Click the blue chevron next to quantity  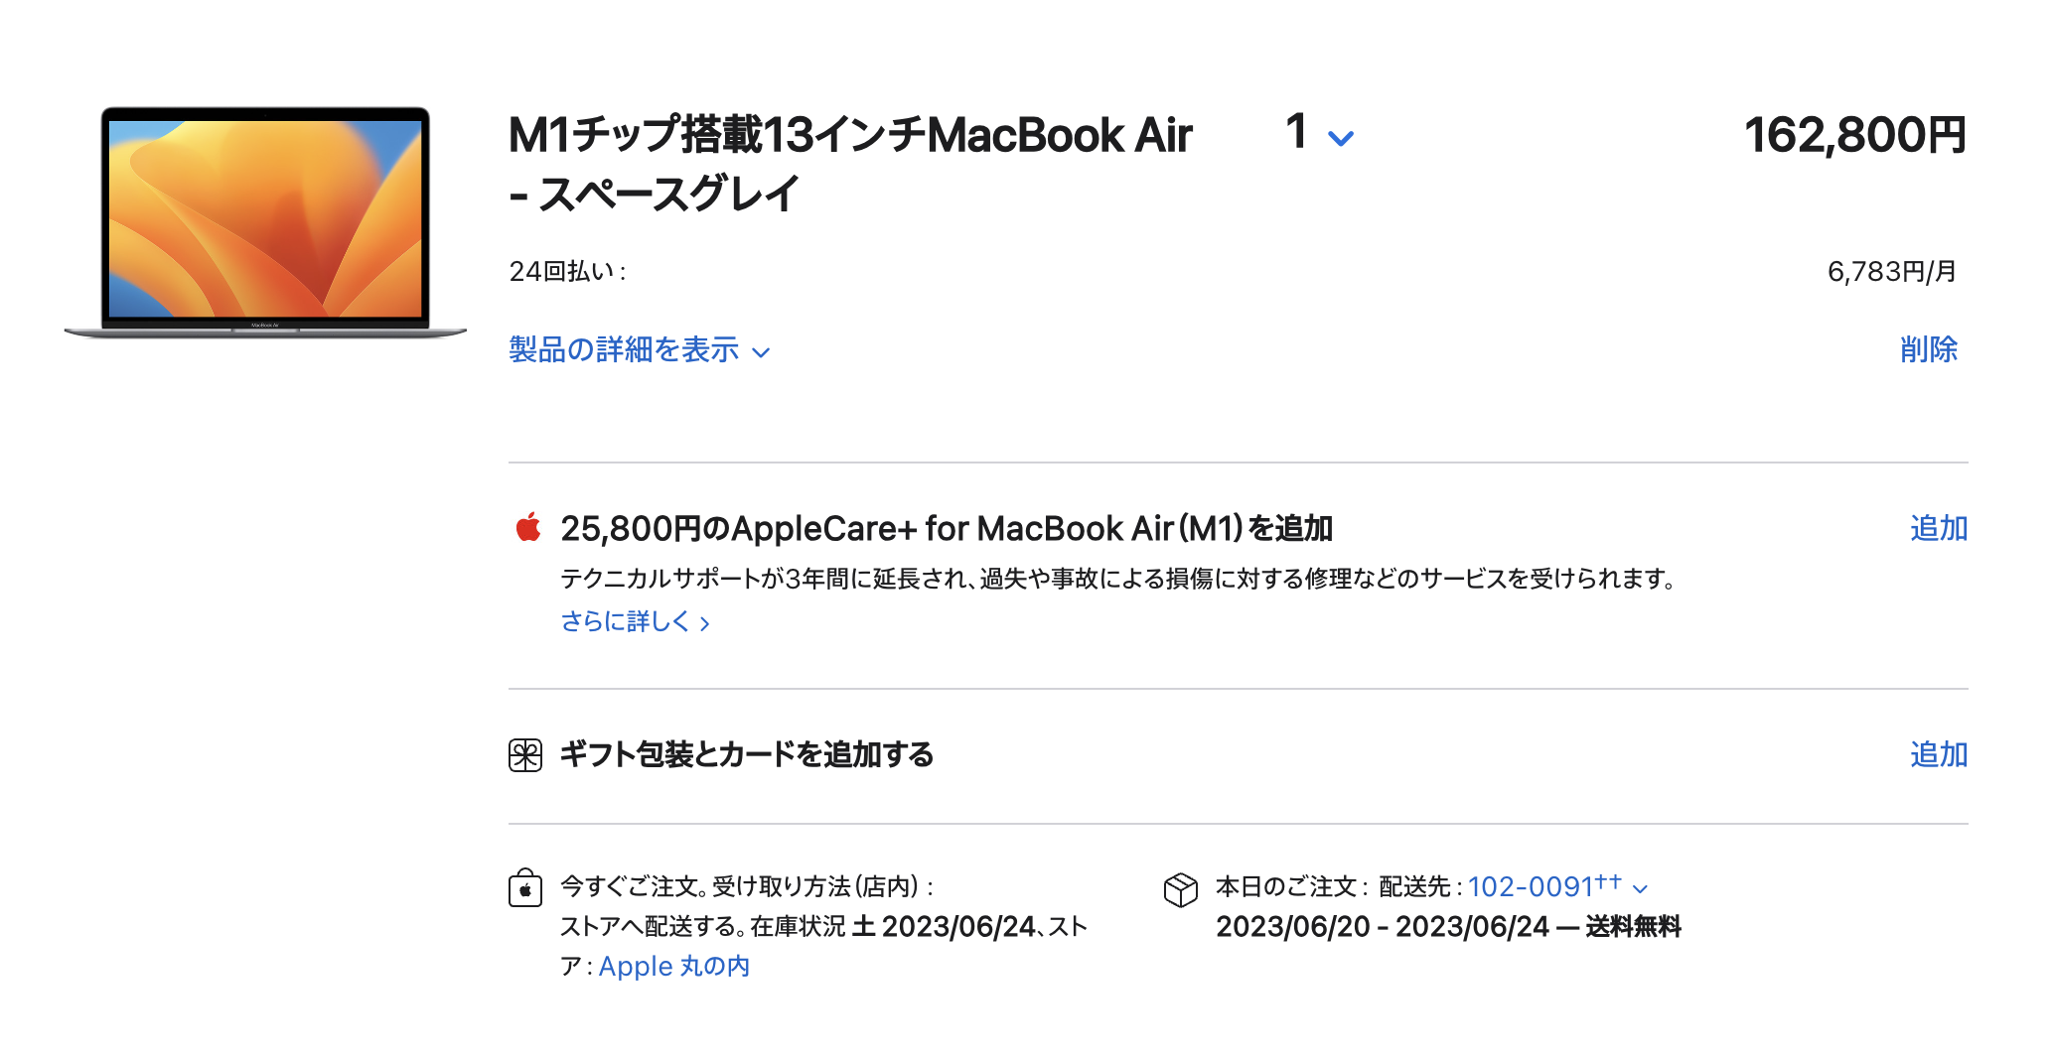pyautogui.click(x=1341, y=138)
